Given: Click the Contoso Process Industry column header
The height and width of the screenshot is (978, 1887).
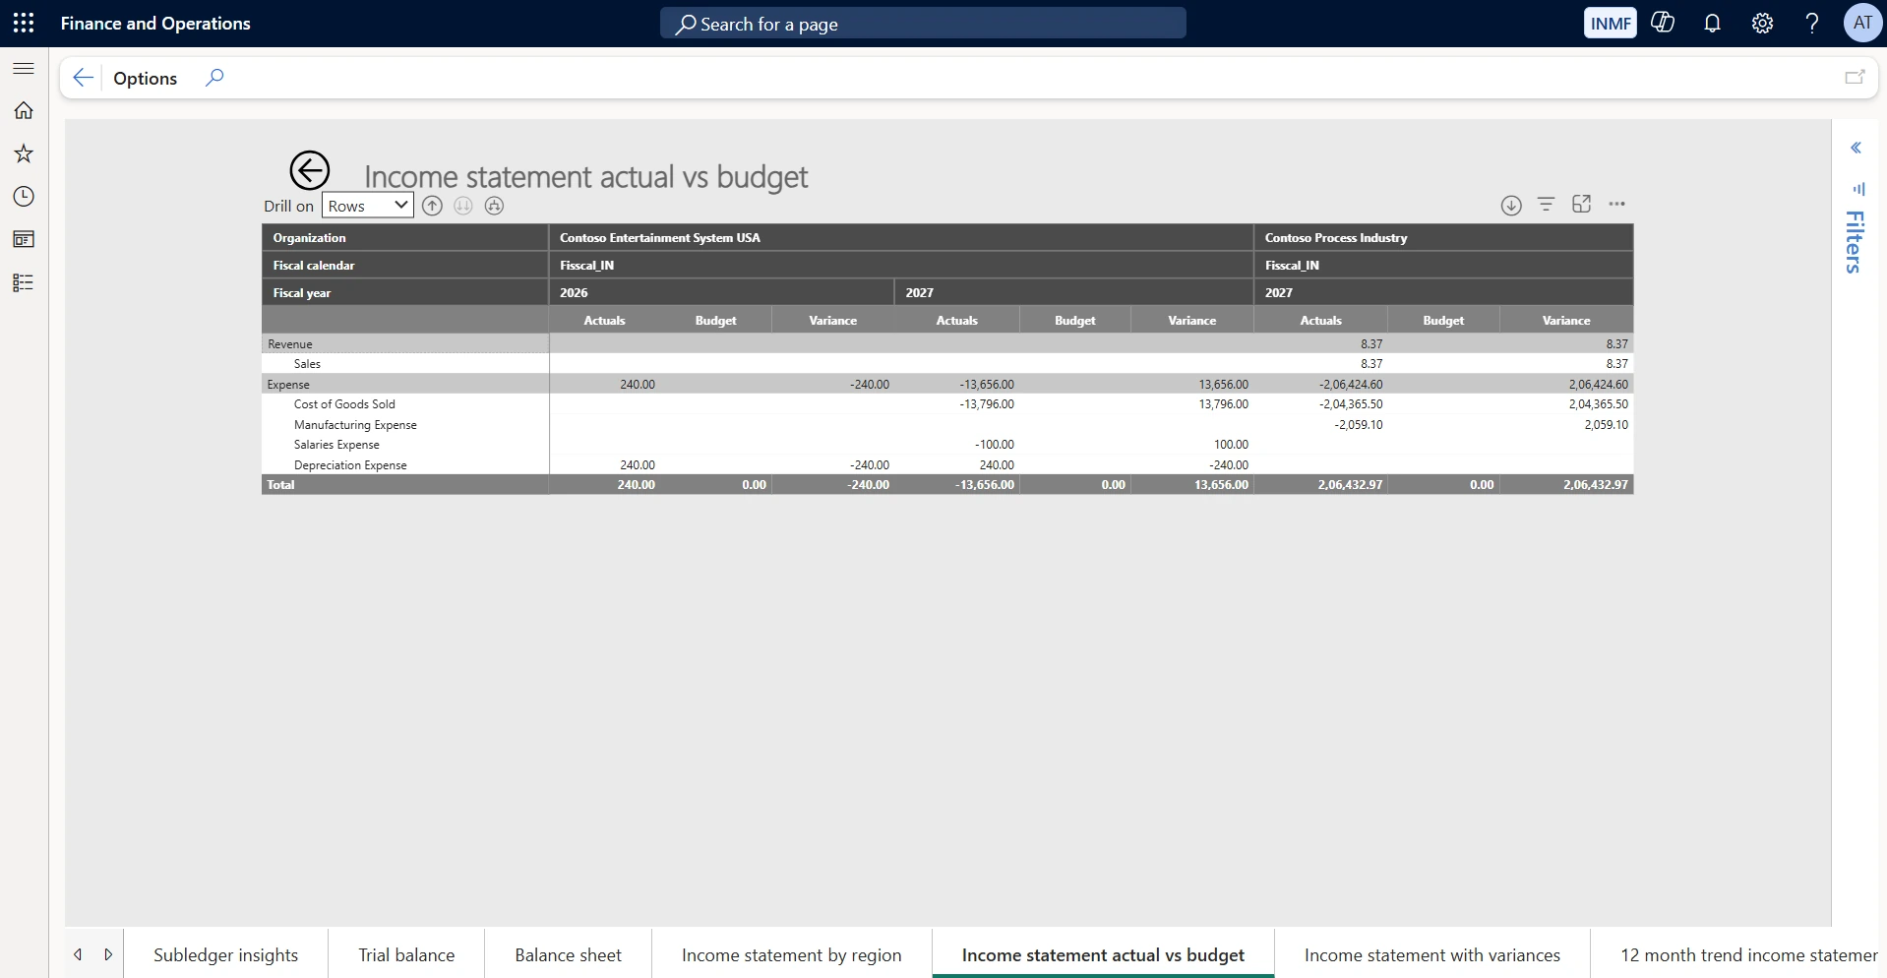Looking at the screenshot, I should click(x=1443, y=237).
